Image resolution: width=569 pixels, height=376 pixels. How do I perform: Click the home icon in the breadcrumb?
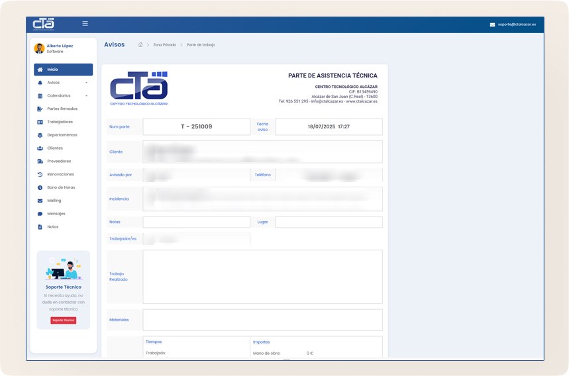tap(140, 45)
